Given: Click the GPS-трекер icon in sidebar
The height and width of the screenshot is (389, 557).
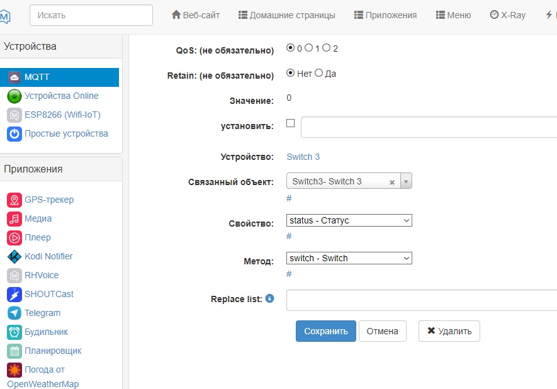Looking at the screenshot, I should (x=14, y=200).
